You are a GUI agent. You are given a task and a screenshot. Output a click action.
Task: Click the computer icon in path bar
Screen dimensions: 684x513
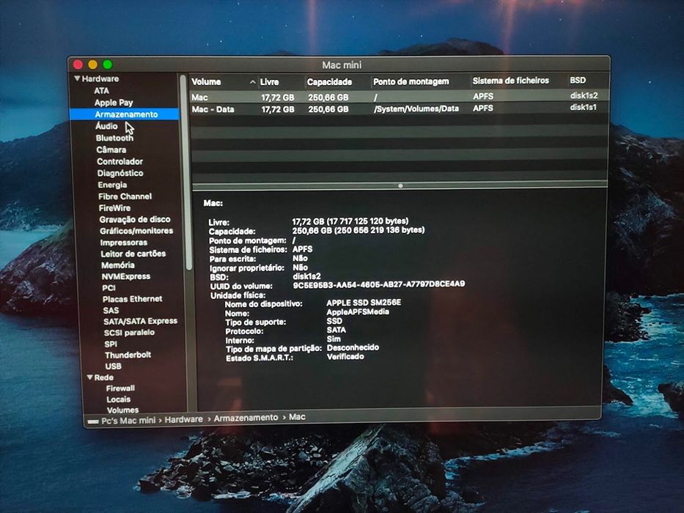point(93,421)
